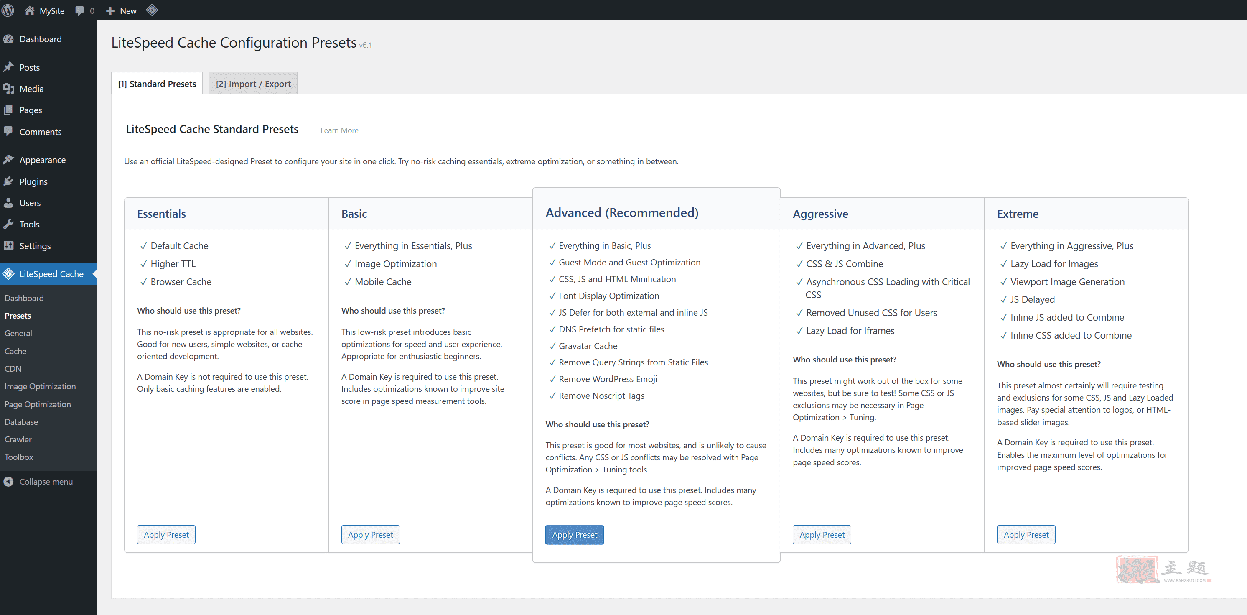Image resolution: width=1247 pixels, height=615 pixels.
Task: Click the Users person icon
Action: tap(8, 202)
